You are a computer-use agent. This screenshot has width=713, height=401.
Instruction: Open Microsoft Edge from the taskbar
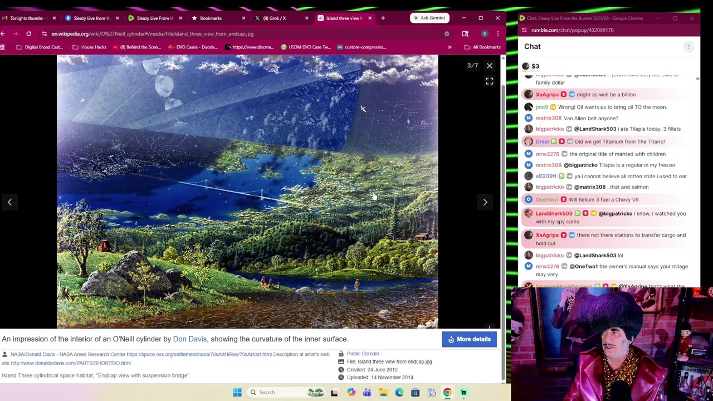[399, 393]
